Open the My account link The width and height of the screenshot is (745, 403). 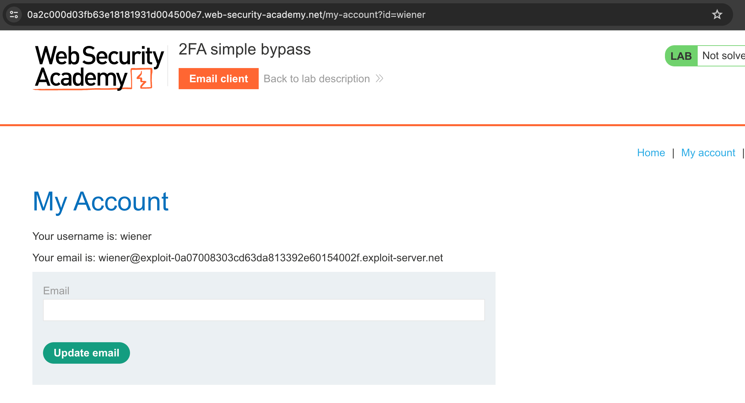pyautogui.click(x=708, y=153)
